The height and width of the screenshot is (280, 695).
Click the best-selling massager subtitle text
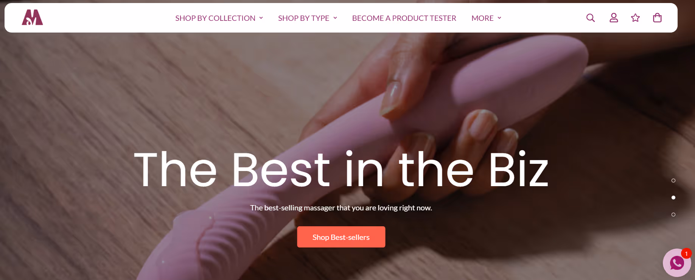[x=341, y=208]
